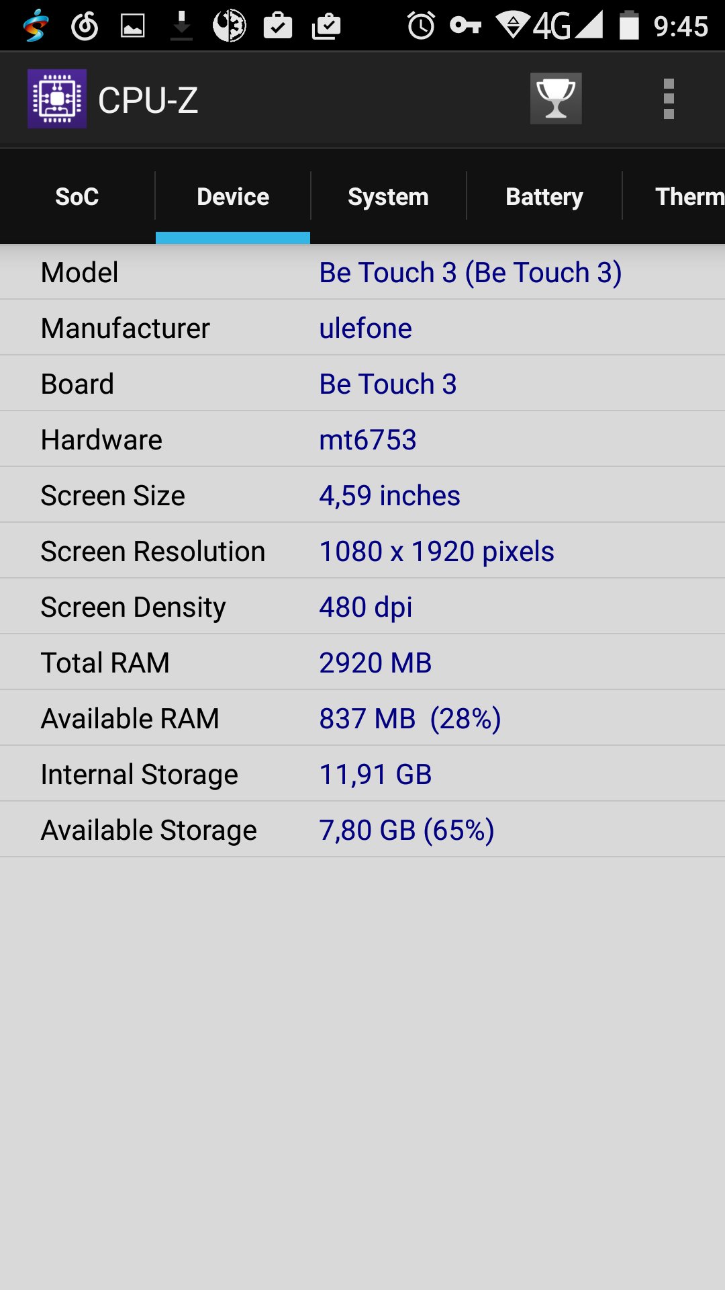
Task: Open the trophy validation icon
Action: pyautogui.click(x=556, y=99)
